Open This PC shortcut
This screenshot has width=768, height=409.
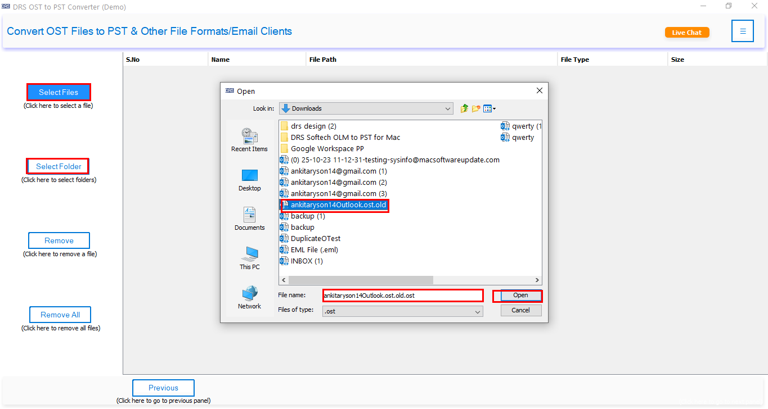click(249, 258)
